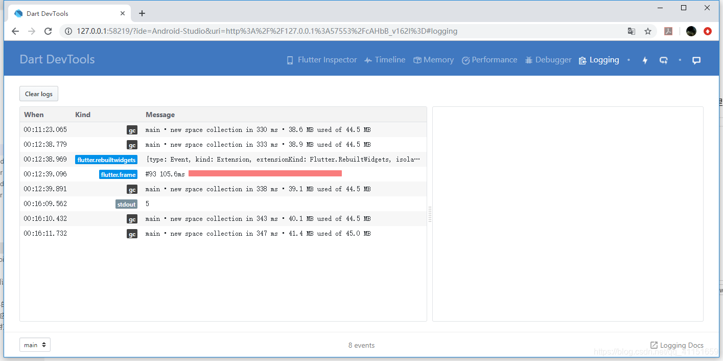The width and height of the screenshot is (723, 361).
Task: Click the splitter handle between panels
Action: point(430,214)
